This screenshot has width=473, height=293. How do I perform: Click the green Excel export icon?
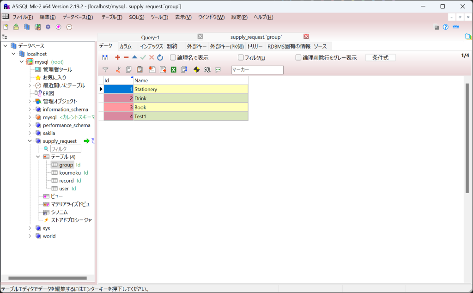coord(174,70)
